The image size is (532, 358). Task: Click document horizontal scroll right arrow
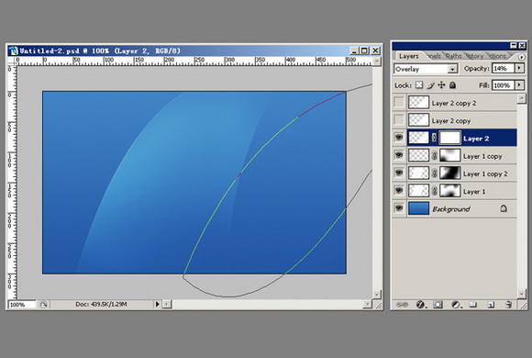[x=368, y=305]
